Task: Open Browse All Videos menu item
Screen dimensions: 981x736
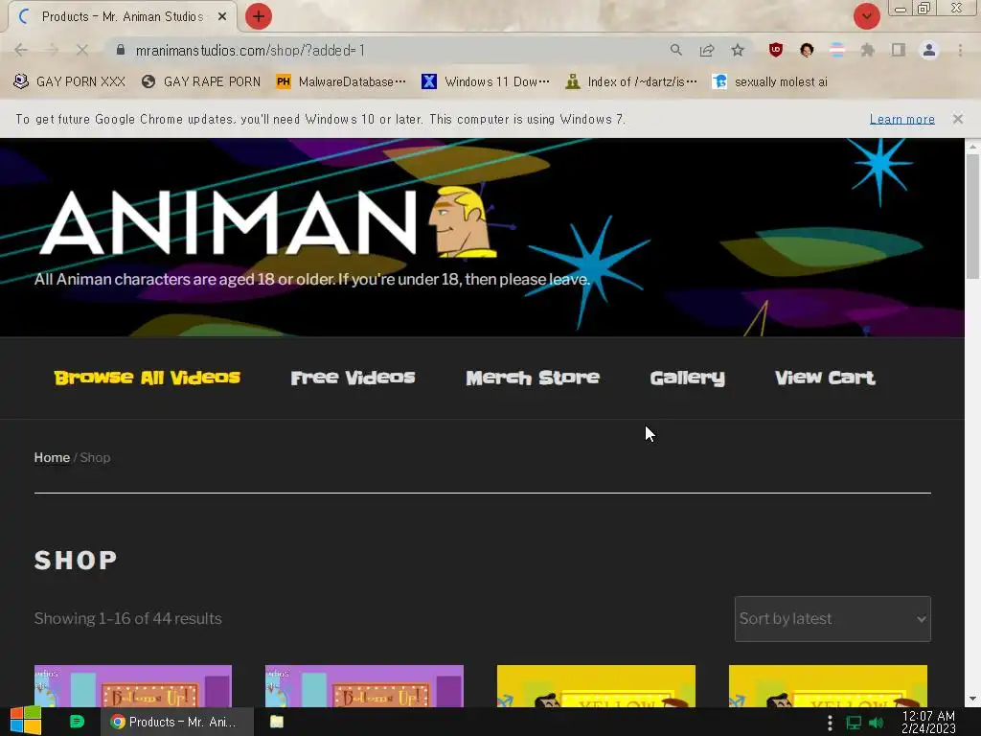Action: [x=147, y=378]
